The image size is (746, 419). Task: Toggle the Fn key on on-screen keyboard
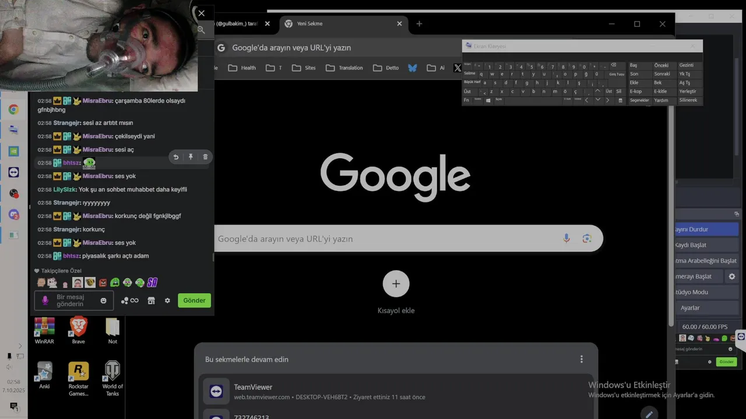(466, 100)
